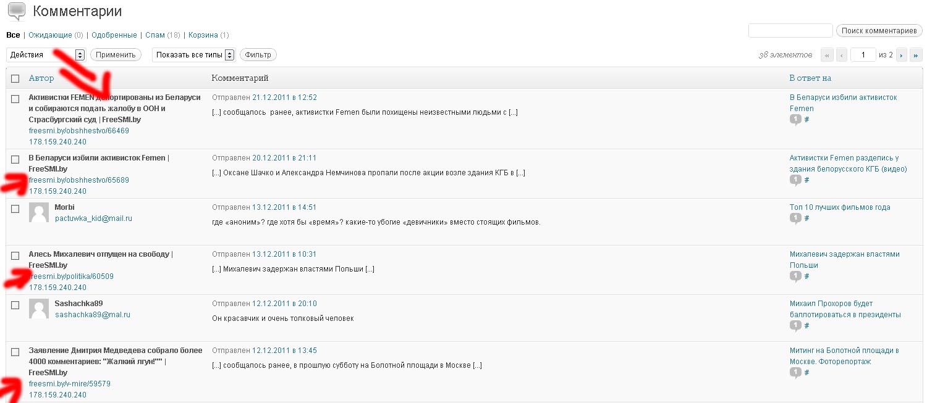Image resolution: width=927 pixels, height=403 pixels.
Task: Click the comment search input field
Action: pyautogui.click(x=790, y=31)
